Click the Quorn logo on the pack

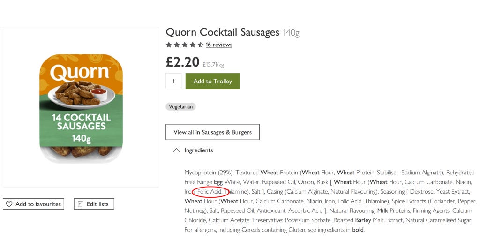[x=80, y=73]
